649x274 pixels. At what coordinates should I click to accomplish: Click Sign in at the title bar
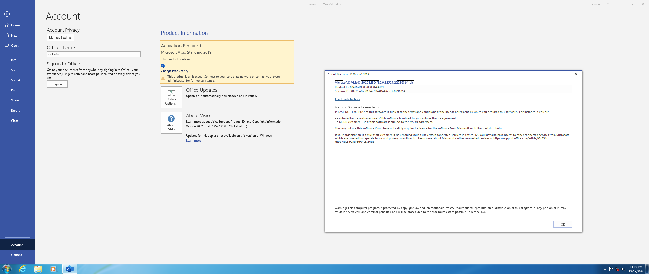tap(595, 4)
